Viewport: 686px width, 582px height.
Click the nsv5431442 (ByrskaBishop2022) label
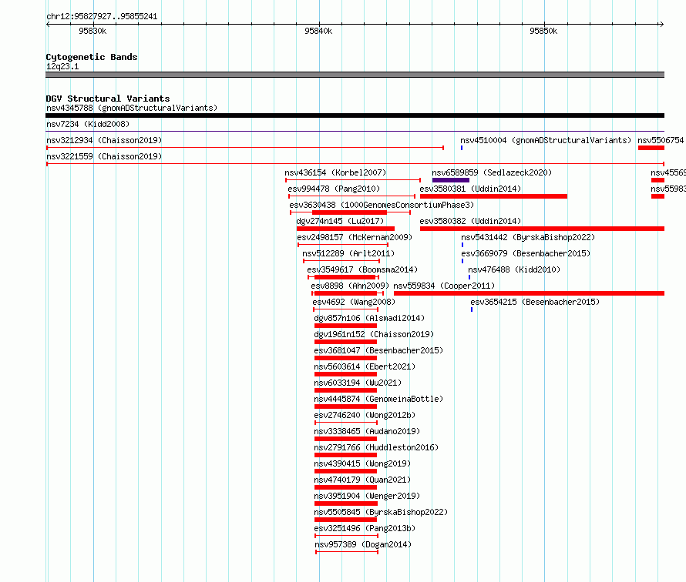[528, 237]
